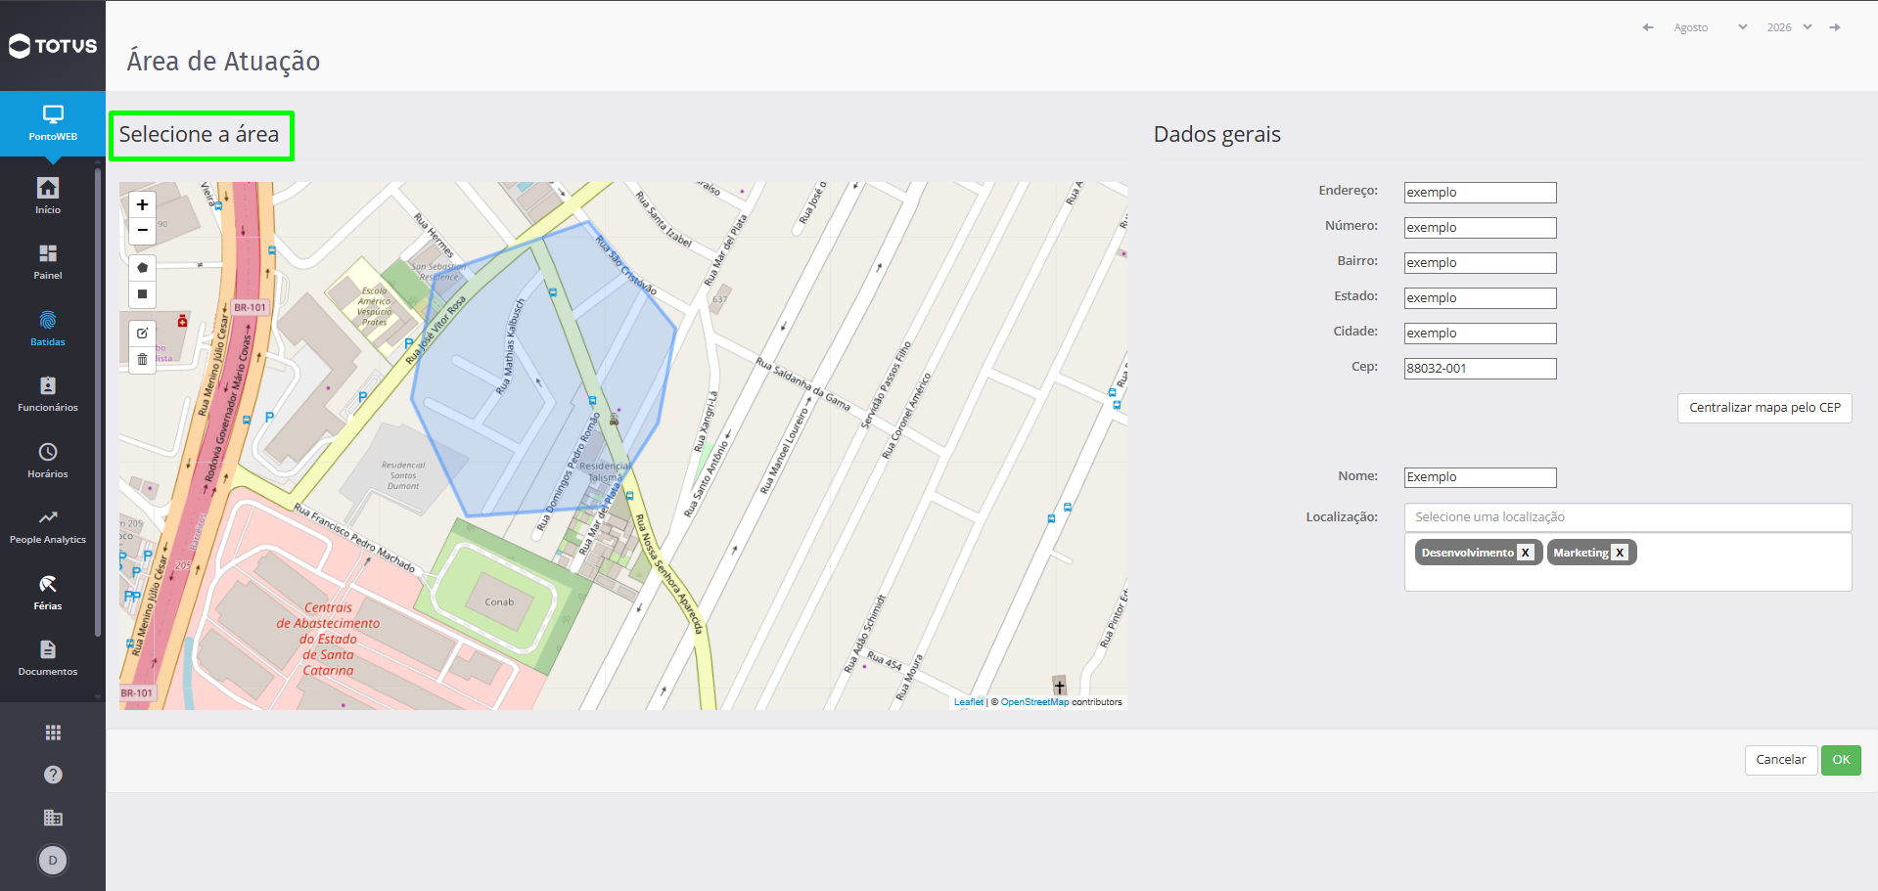Go to next month arrow
Screen dimensions: 1878x891
(1835, 27)
